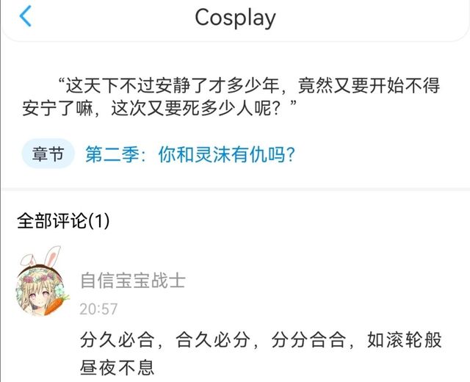Screen dimensions: 470x382
Task: Tap the blue back arrow
Action: point(26,16)
